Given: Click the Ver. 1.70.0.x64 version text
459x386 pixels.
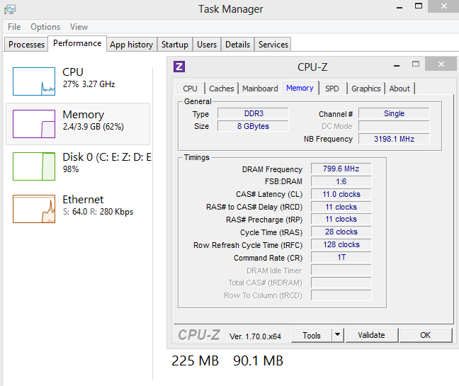Looking at the screenshot, I should click(255, 336).
